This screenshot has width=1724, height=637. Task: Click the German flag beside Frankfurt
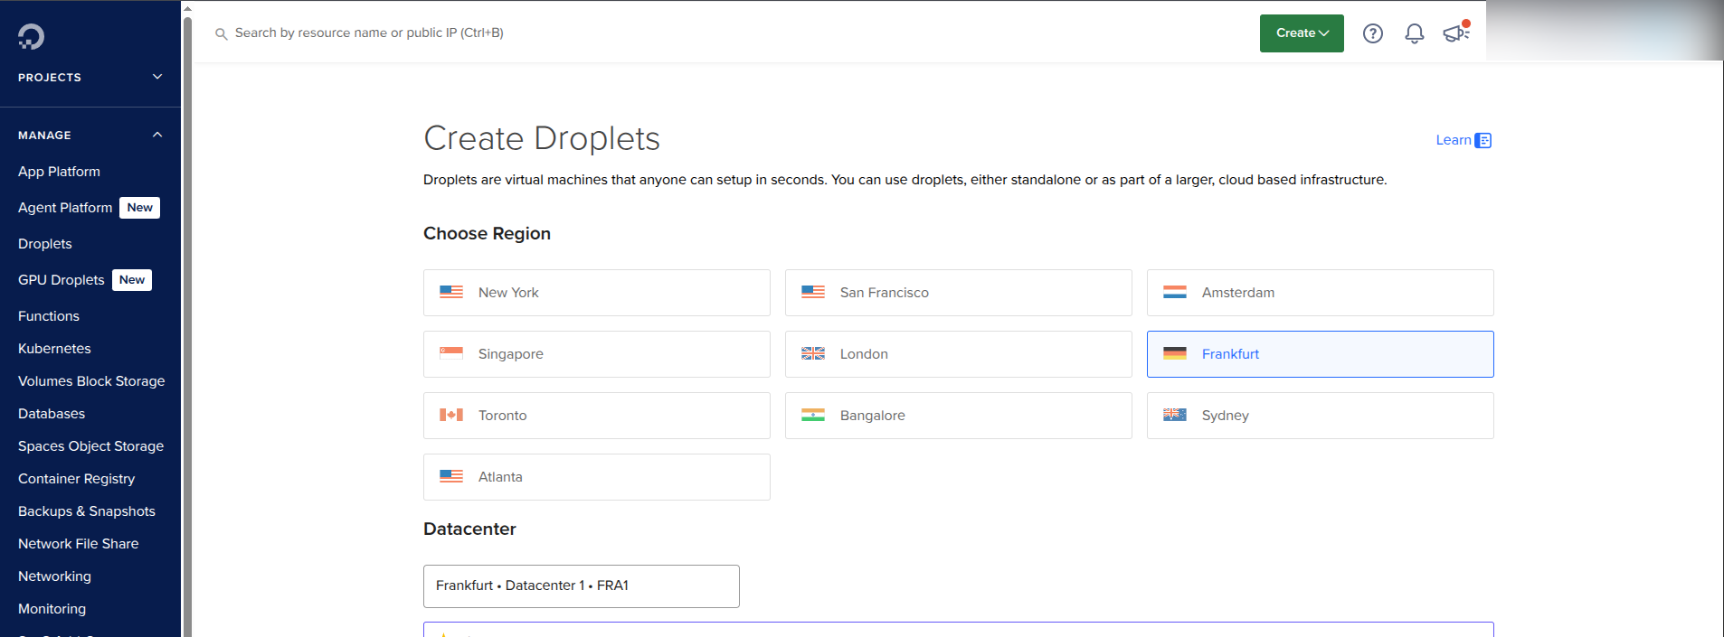point(1175,353)
